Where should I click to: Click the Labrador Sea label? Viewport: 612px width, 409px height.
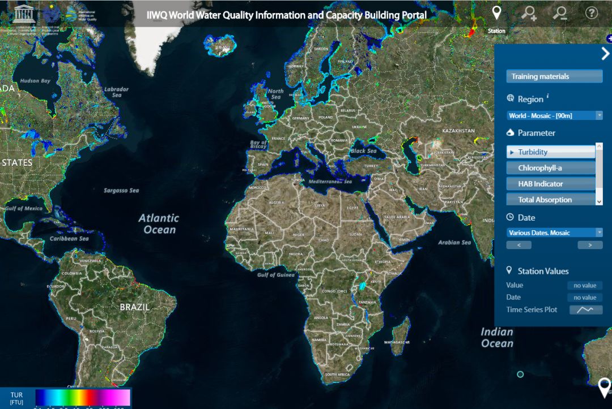[x=116, y=92]
